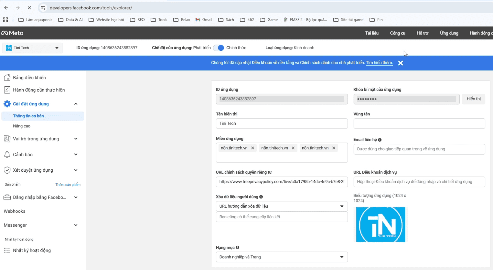
Task: Click the Cài đặt ứng dụng gear icon
Action: (x=7, y=104)
